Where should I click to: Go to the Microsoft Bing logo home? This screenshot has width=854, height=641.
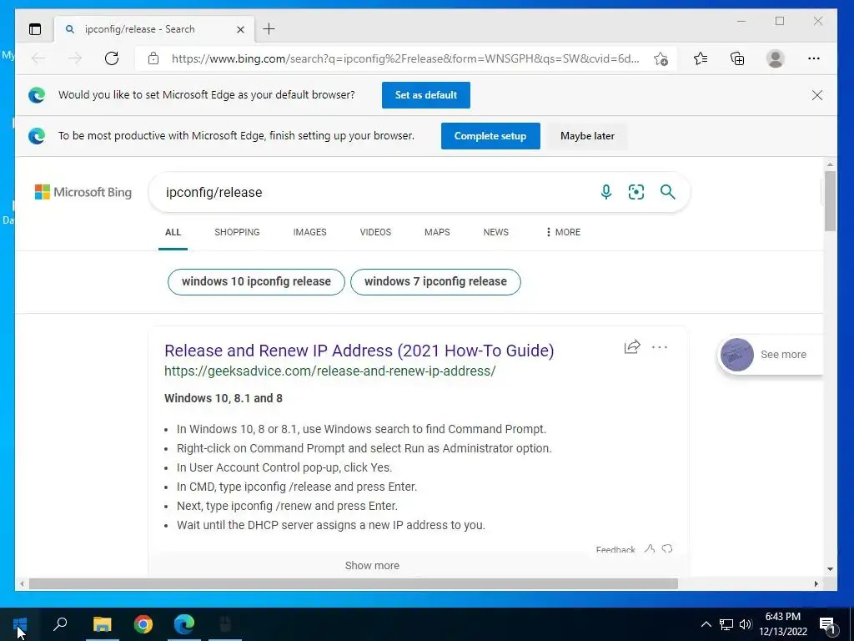point(83,192)
